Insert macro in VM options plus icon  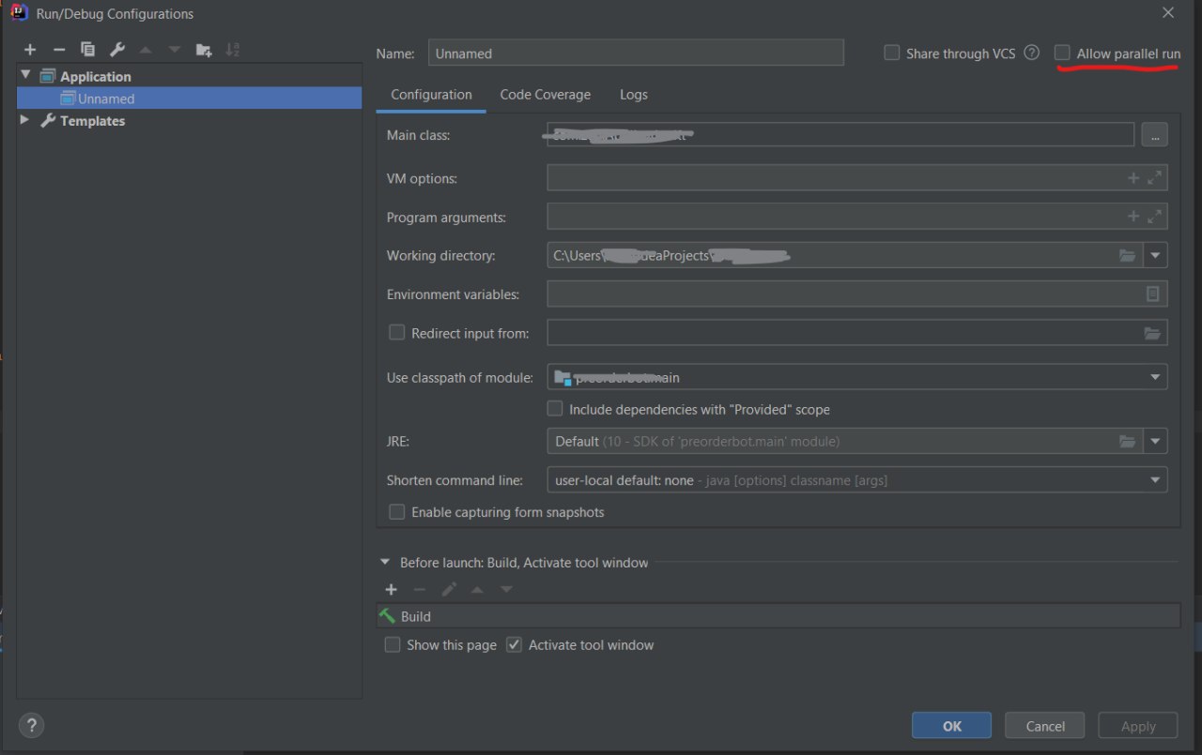(x=1133, y=178)
